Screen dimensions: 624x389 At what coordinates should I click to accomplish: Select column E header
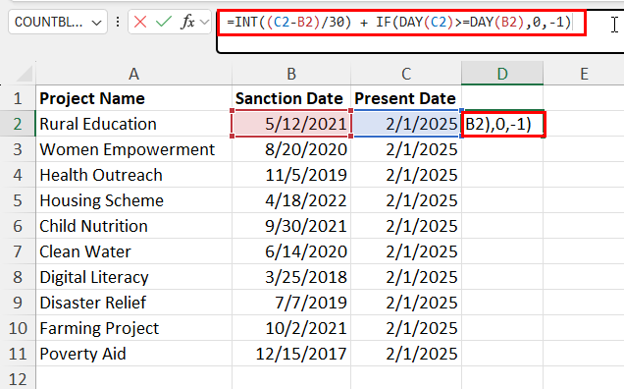pos(584,74)
